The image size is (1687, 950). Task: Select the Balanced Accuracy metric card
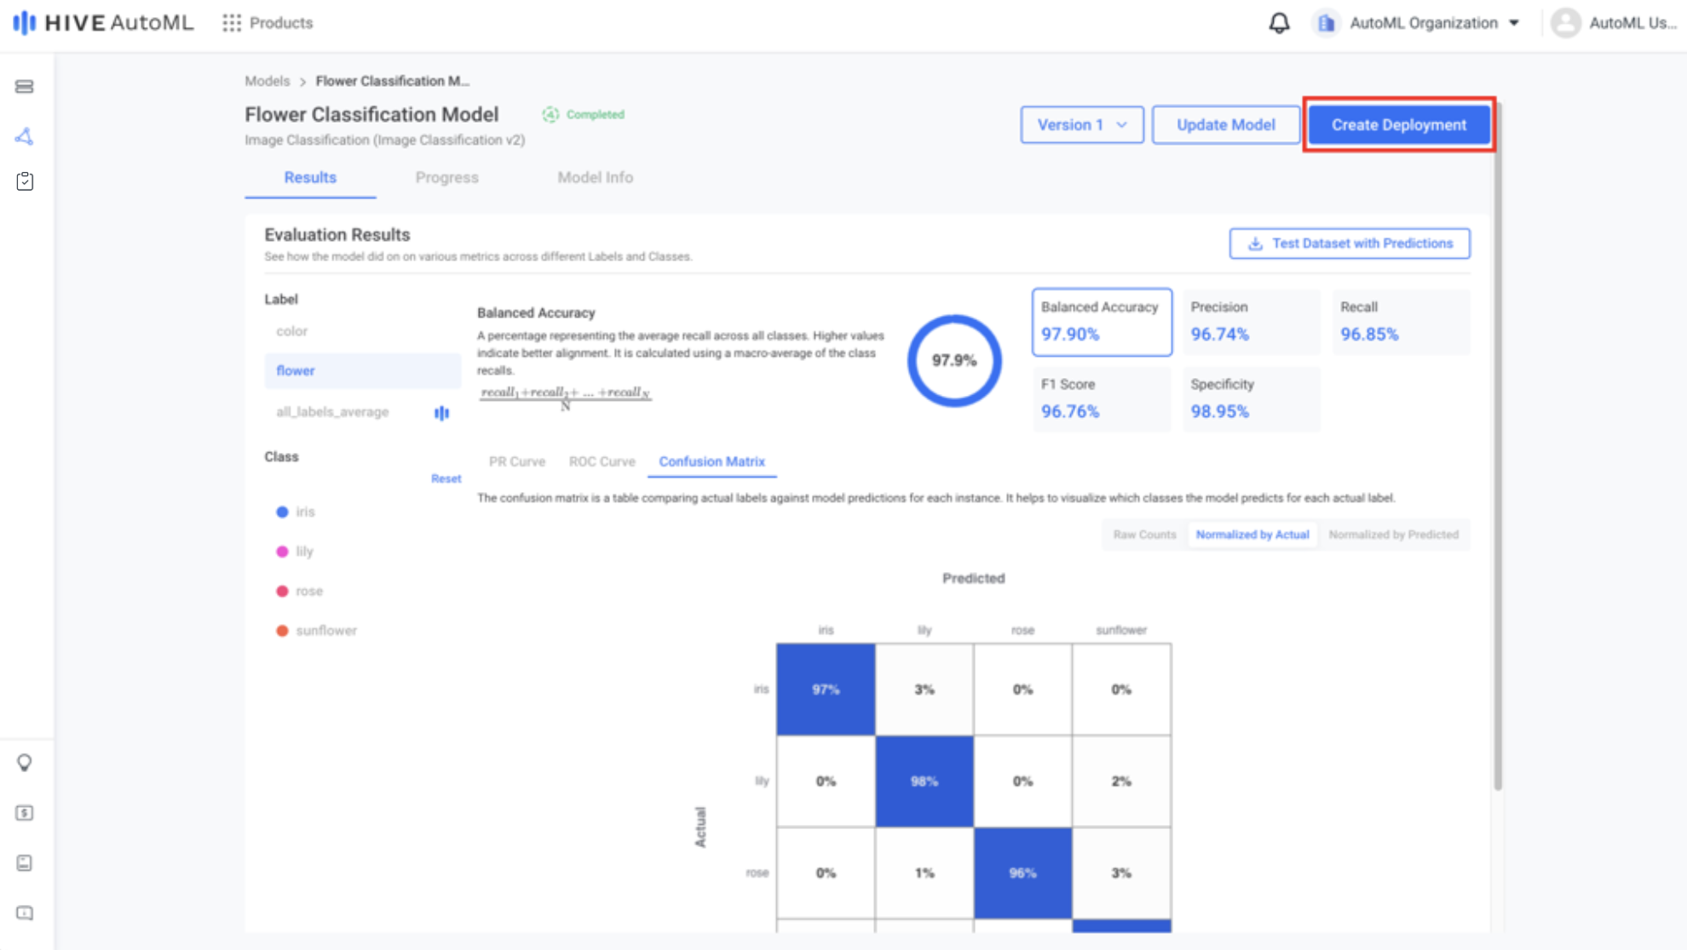1102,322
